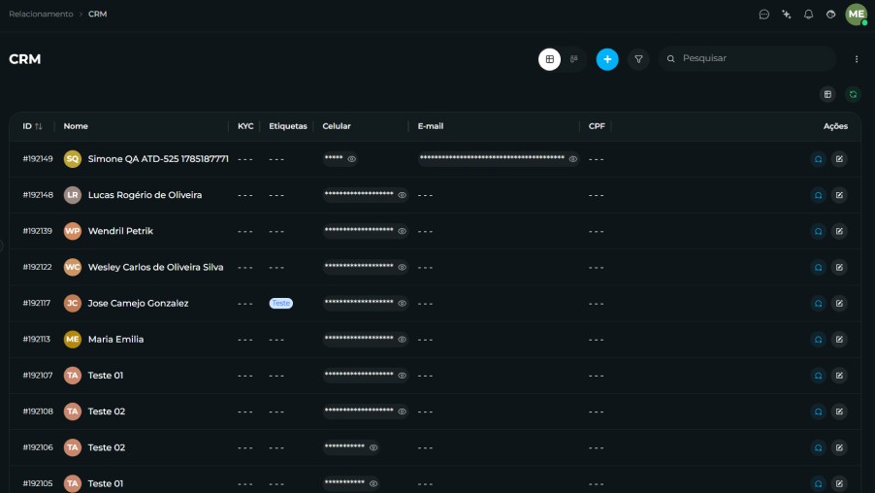Switch to table grid view

(x=550, y=59)
